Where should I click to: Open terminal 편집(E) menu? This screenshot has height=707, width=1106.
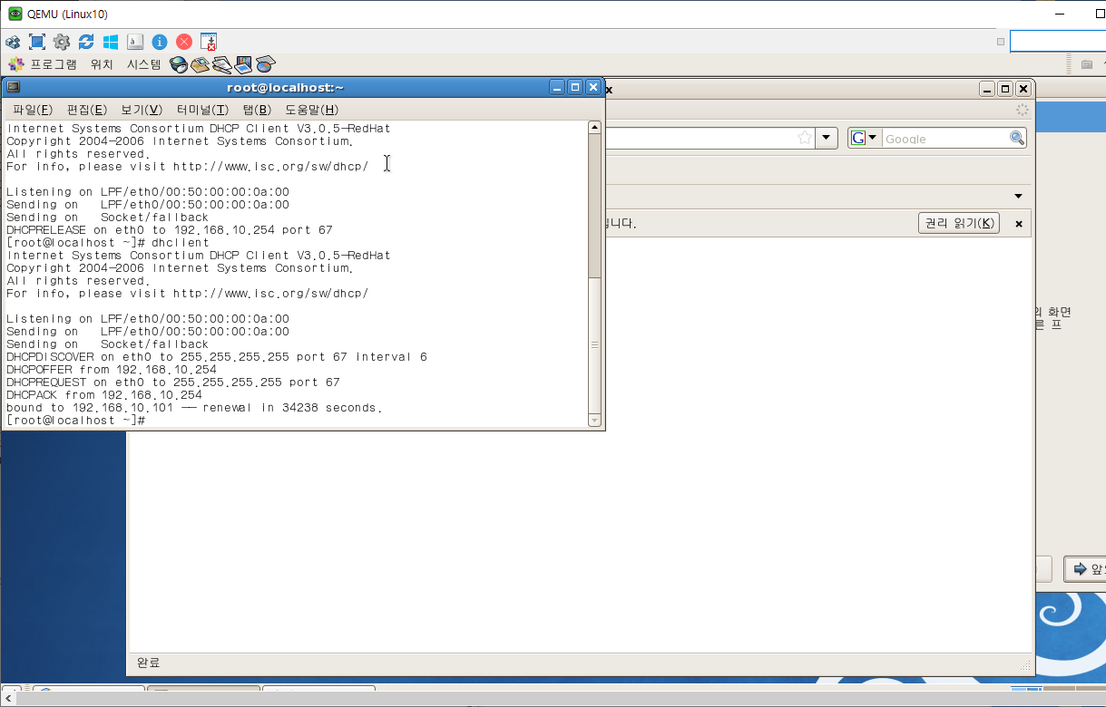tap(87, 110)
